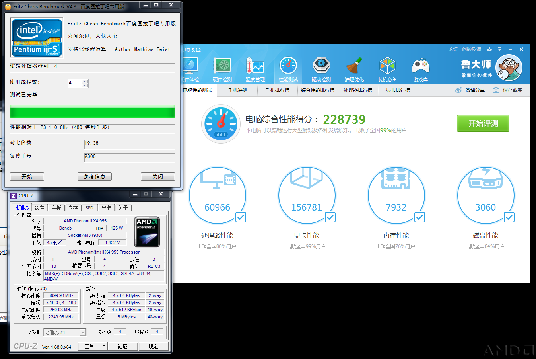Click the green Fritz benchmark progress bar
536x359 pixels.
[92, 112]
